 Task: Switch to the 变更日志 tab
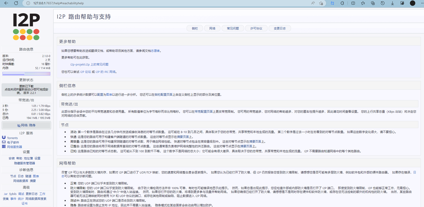tap(280, 28)
